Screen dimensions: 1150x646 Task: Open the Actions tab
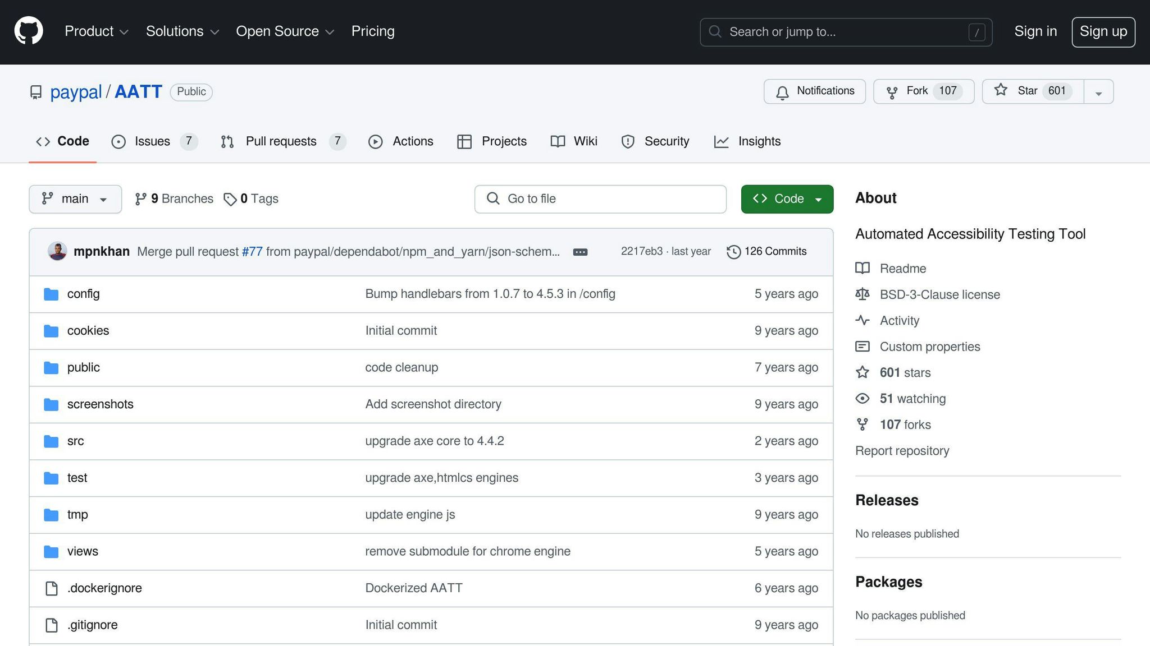pos(401,141)
